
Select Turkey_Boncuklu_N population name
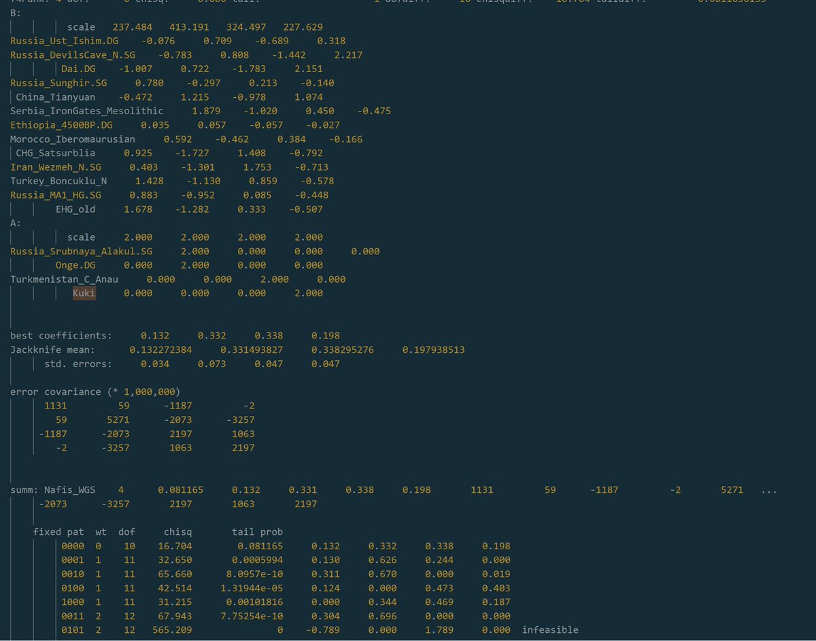tap(58, 181)
